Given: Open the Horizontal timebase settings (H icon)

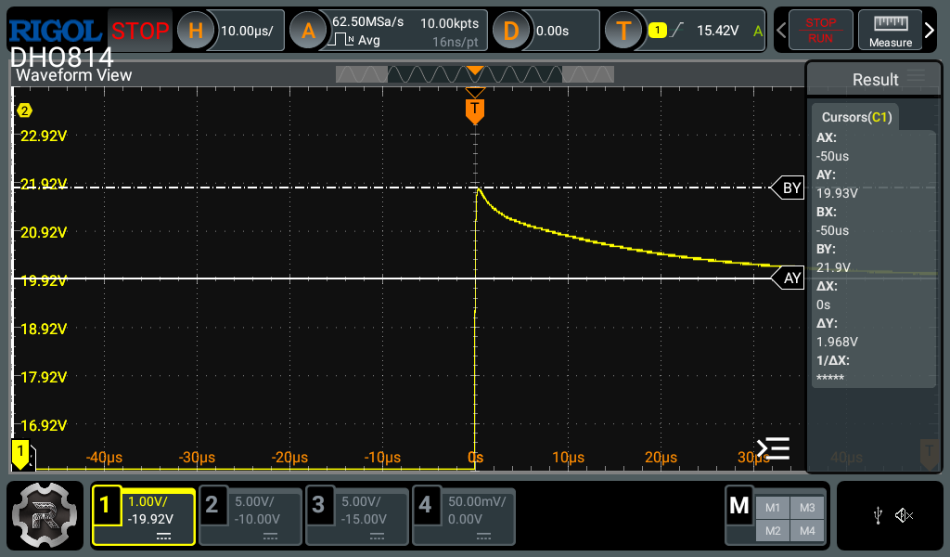Looking at the screenshot, I should click(x=195, y=31).
